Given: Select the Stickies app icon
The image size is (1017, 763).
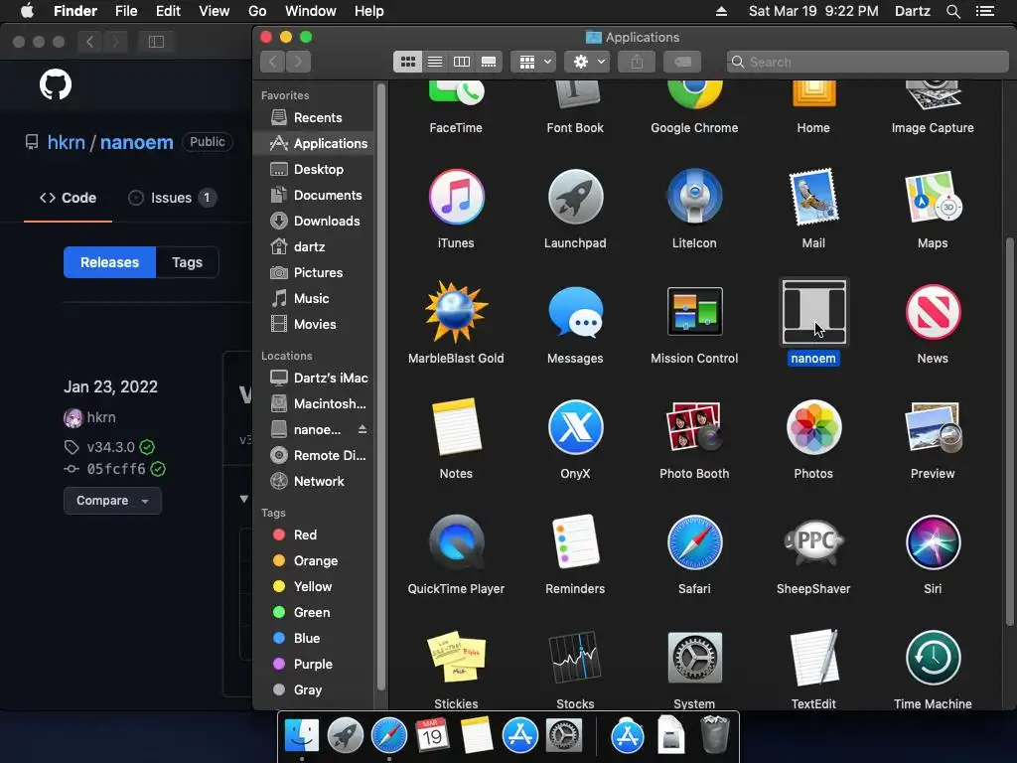Looking at the screenshot, I should [x=456, y=657].
